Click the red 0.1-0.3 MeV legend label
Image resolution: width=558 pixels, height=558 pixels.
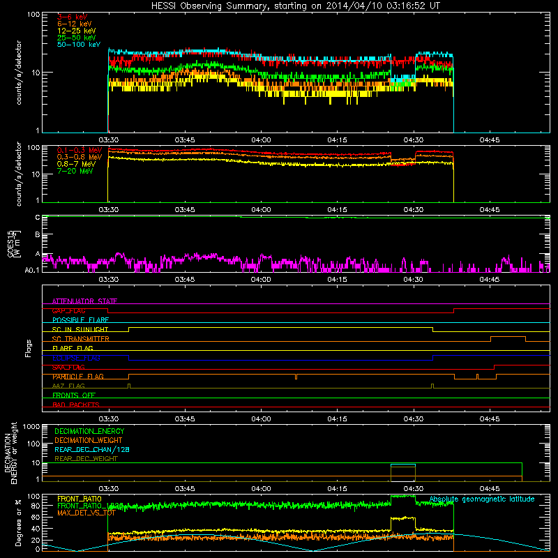(79, 150)
